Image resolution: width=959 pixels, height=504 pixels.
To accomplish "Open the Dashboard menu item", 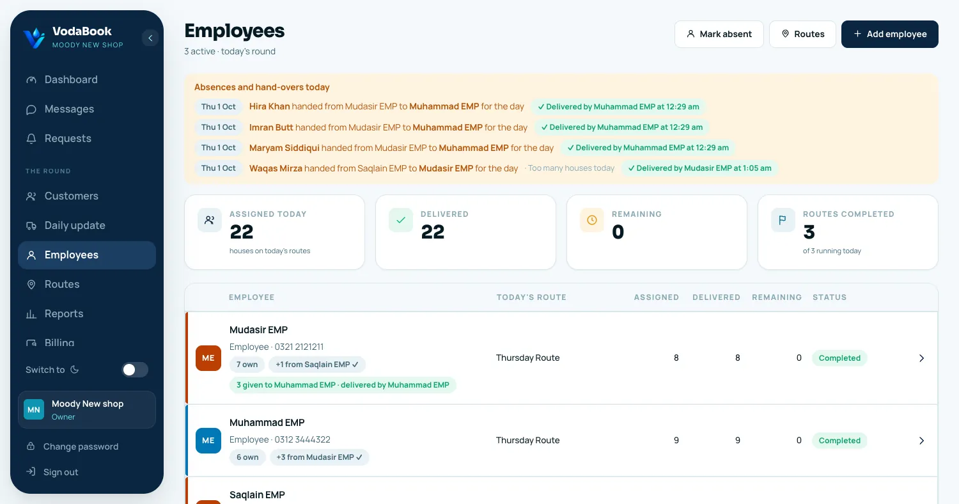I will coord(87,80).
